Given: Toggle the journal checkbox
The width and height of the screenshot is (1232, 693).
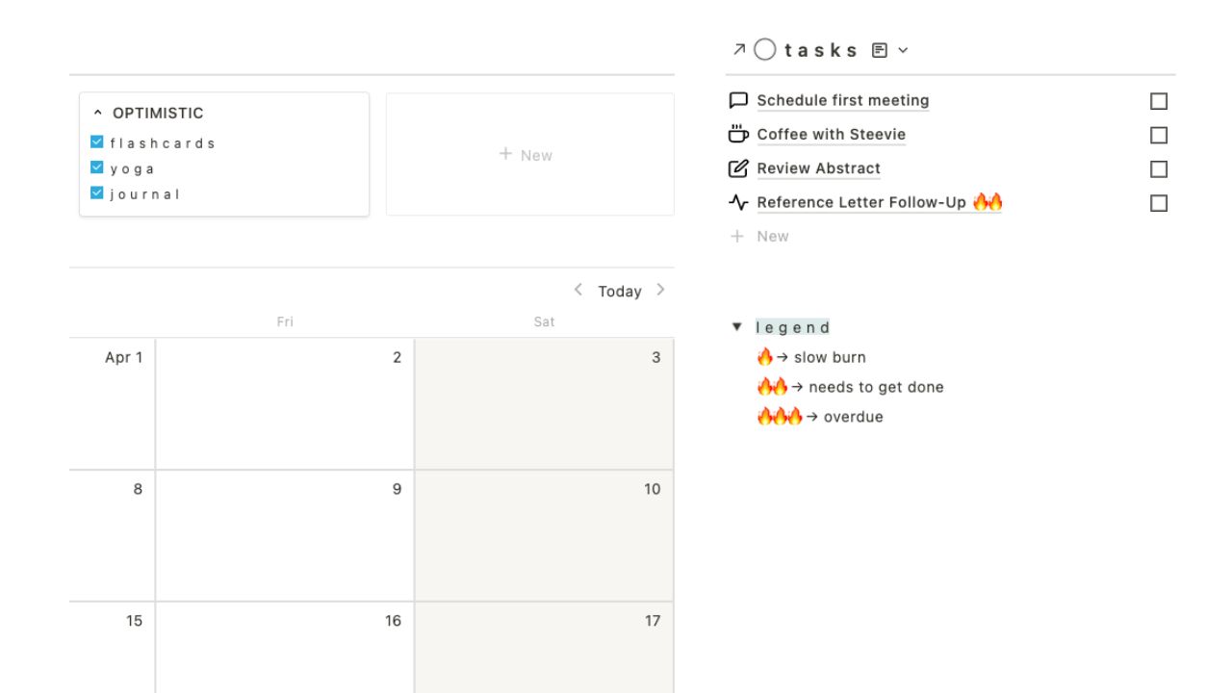Looking at the screenshot, I should tap(96, 192).
